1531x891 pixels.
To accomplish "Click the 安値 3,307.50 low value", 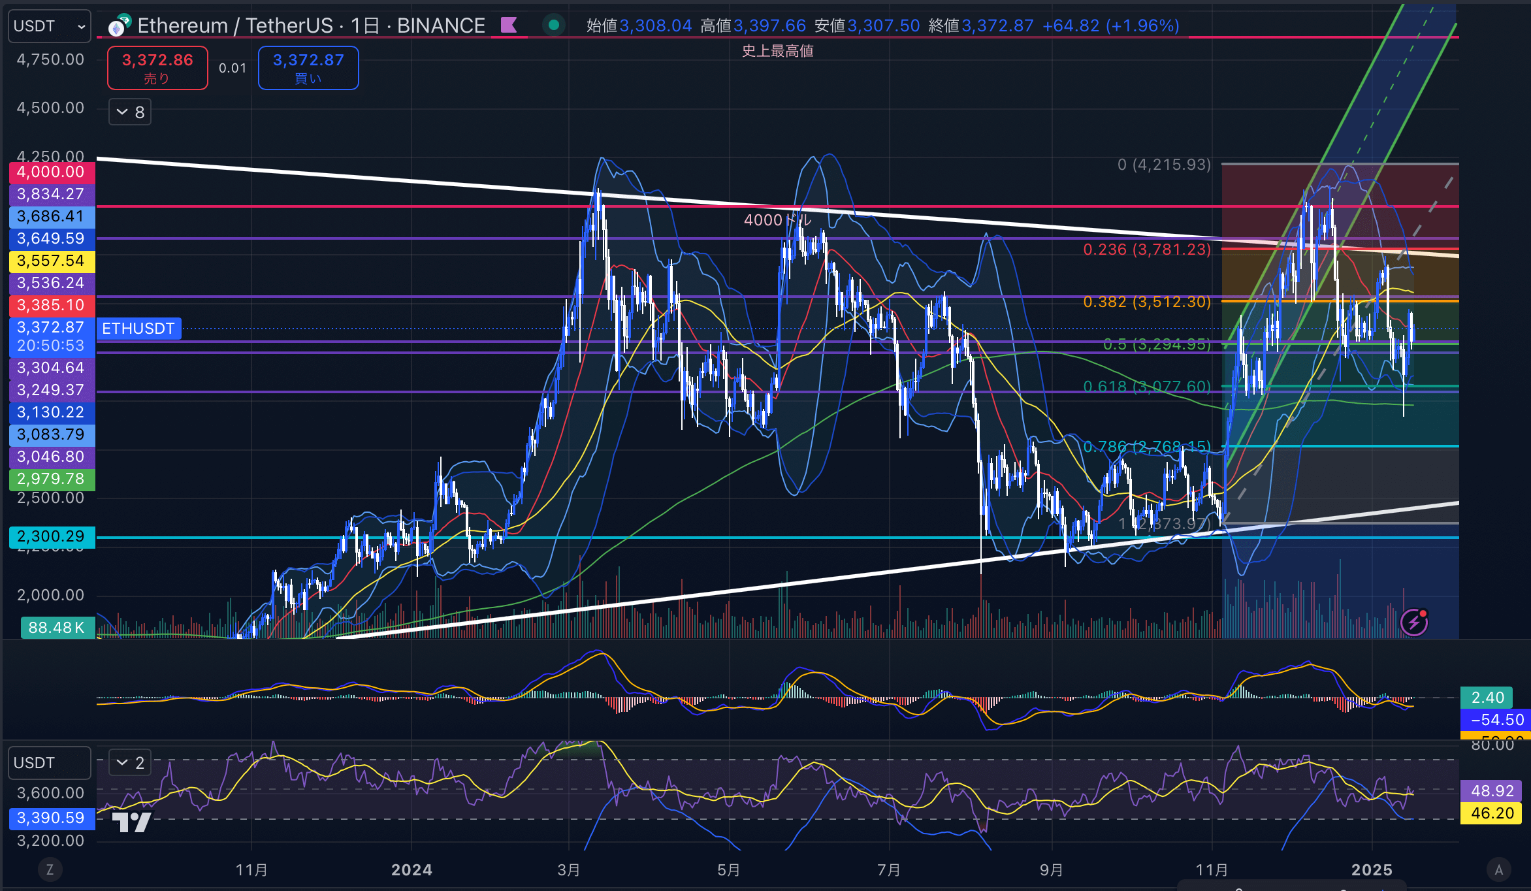I will (x=867, y=26).
